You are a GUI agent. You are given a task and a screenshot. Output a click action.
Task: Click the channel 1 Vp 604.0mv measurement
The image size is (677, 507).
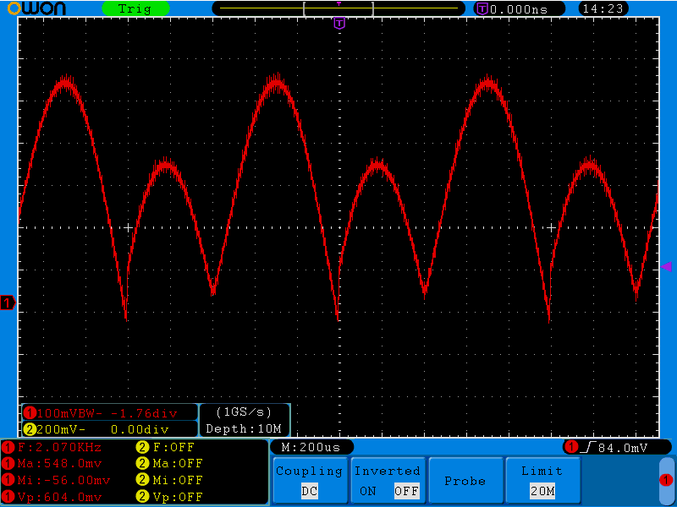pyautogui.click(x=55, y=497)
